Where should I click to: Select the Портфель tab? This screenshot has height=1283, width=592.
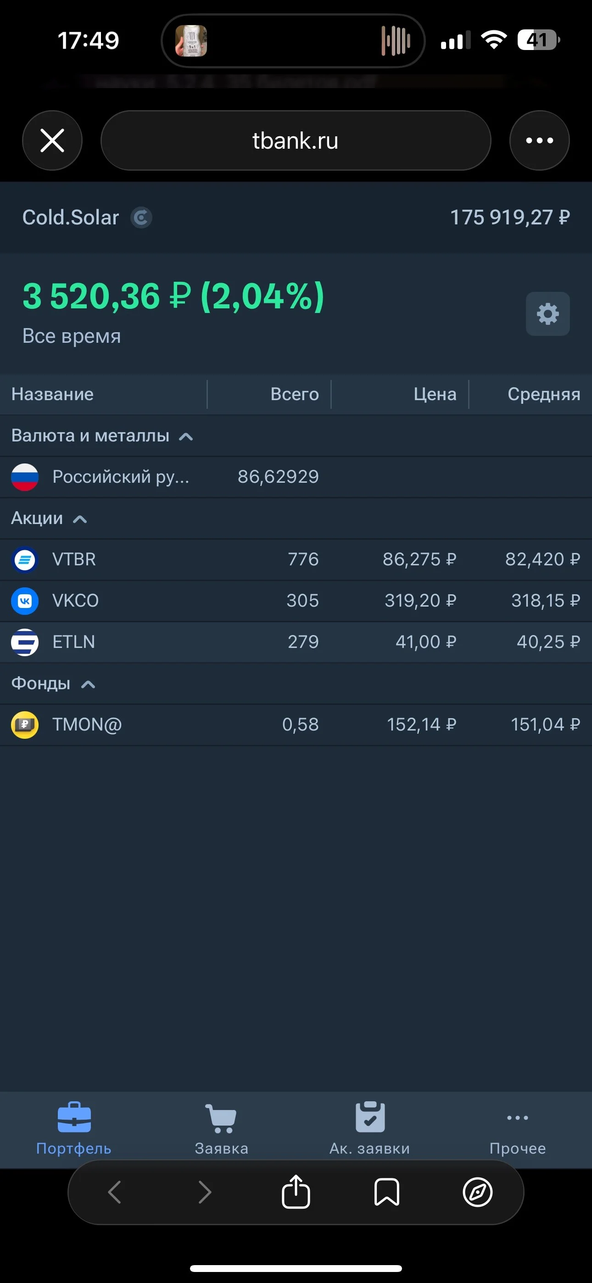[74, 1130]
